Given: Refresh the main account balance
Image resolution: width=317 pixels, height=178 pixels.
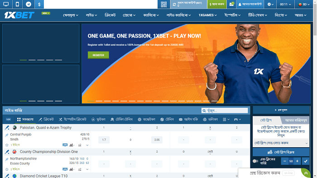Looking at the screenshot, I should (174, 4).
